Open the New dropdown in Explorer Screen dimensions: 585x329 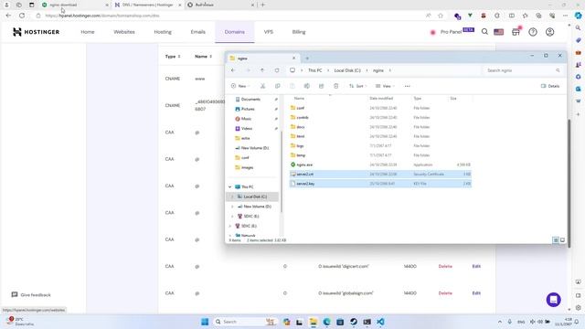239,86
